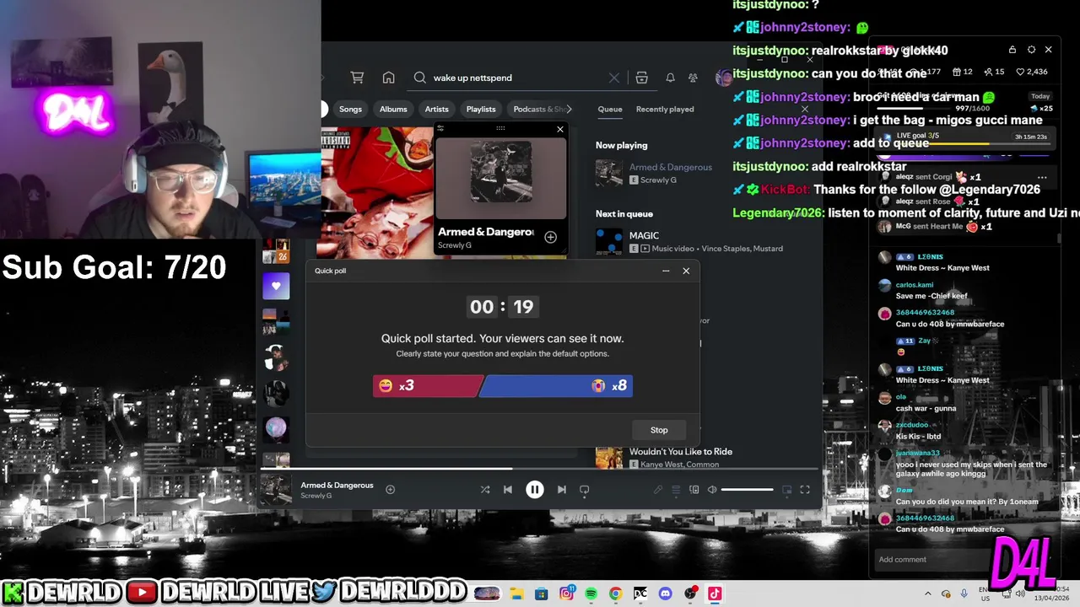Viewport: 1080px width, 607px height.
Task: Open OBS Studio from the taskbar
Action: coord(690,594)
